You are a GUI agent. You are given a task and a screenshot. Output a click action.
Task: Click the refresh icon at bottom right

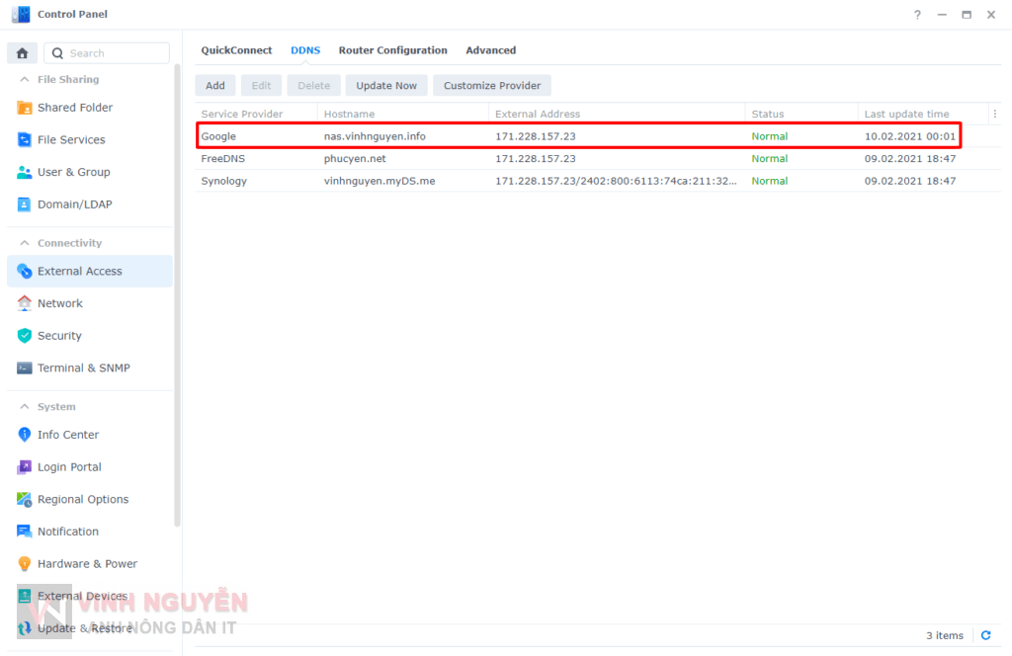pyautogui.click(x=984, y=635)
